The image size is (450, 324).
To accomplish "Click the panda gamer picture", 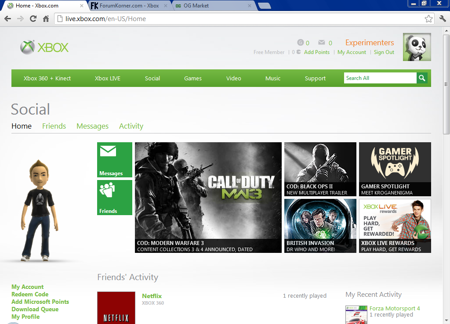I will (417, 47).
